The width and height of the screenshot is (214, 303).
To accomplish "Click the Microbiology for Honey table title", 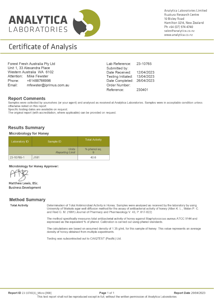I will [x=29, y=134].
